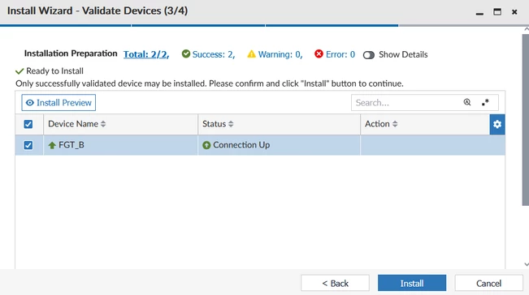
Task: Click the red Error icon
Action: pos(319,53)
